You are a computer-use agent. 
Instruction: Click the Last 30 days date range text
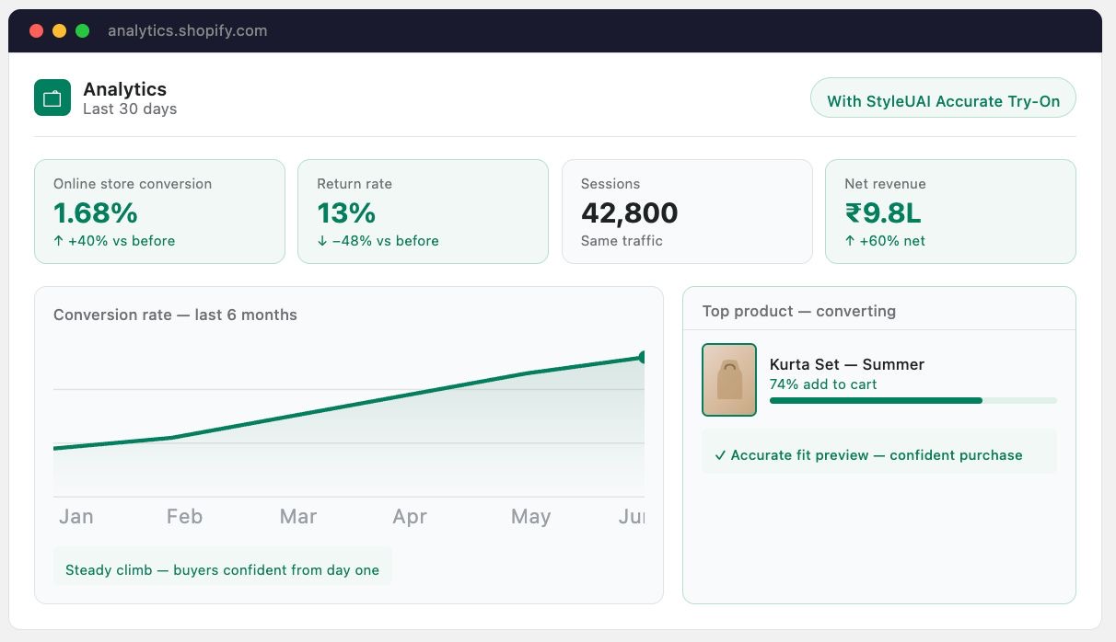(130, 109)
